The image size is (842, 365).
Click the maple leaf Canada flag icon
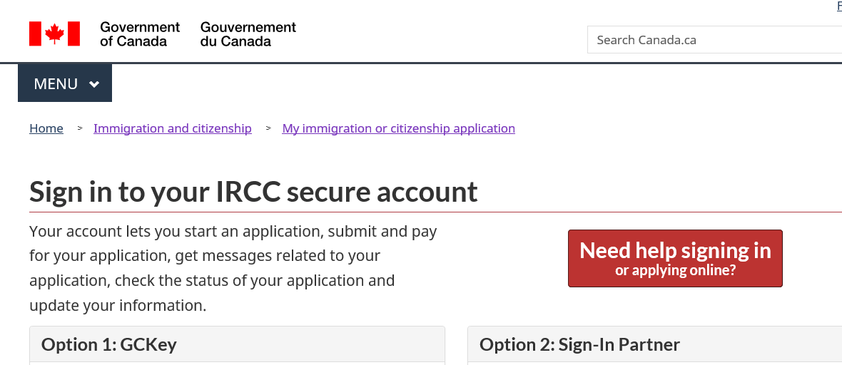click(54, 34)
